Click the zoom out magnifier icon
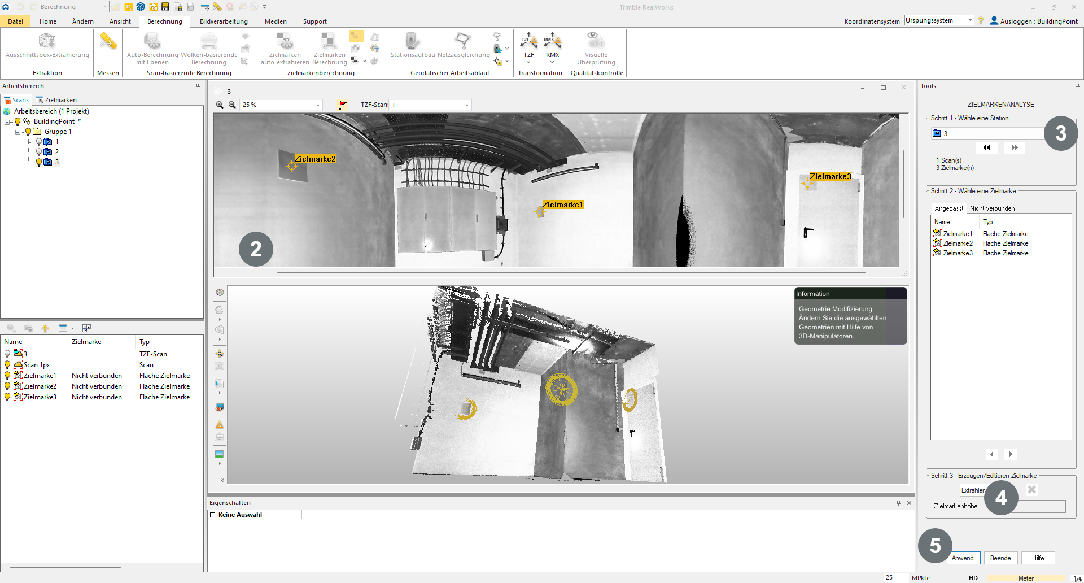 (232, 105)
